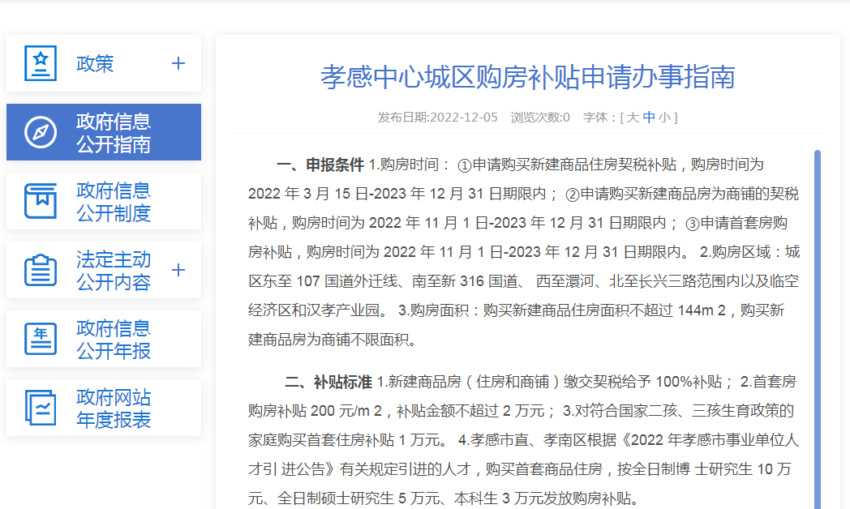The image size is (850, 509).
Task: Expand the 政策 menu with plus sign
Action: [178, 63]
